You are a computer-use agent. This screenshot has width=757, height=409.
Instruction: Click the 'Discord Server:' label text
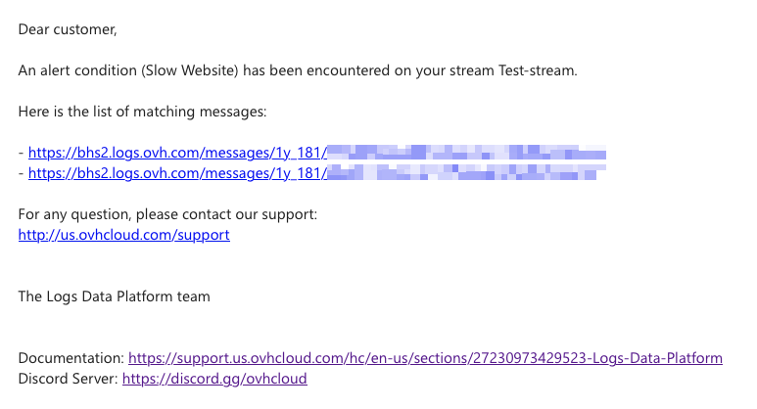(69, 379)
